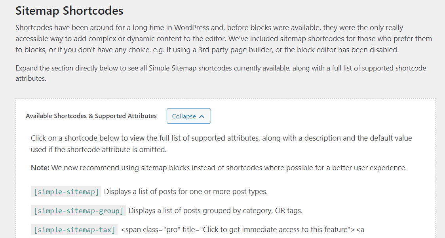445x238 pixels.
Task: Collapse the Available Shortcodes section
Action: click(x=188, y=116)
